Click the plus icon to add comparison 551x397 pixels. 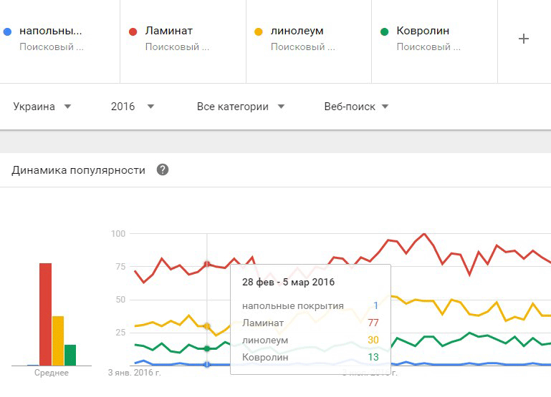coord(524,39)
